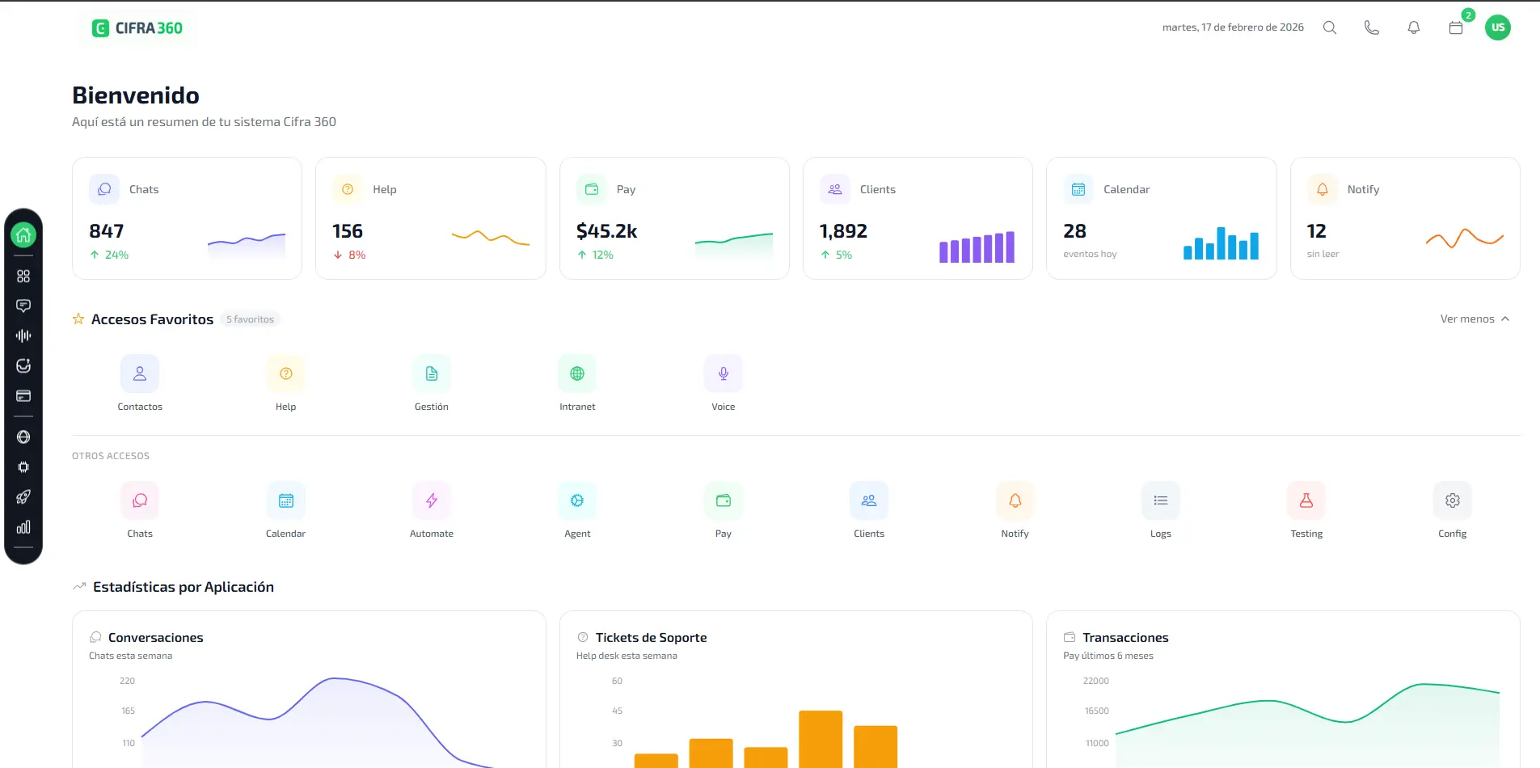The image size is (1540, 768).
Task: Click the rocket icon in the sidebar
Action: click(23, 496)
